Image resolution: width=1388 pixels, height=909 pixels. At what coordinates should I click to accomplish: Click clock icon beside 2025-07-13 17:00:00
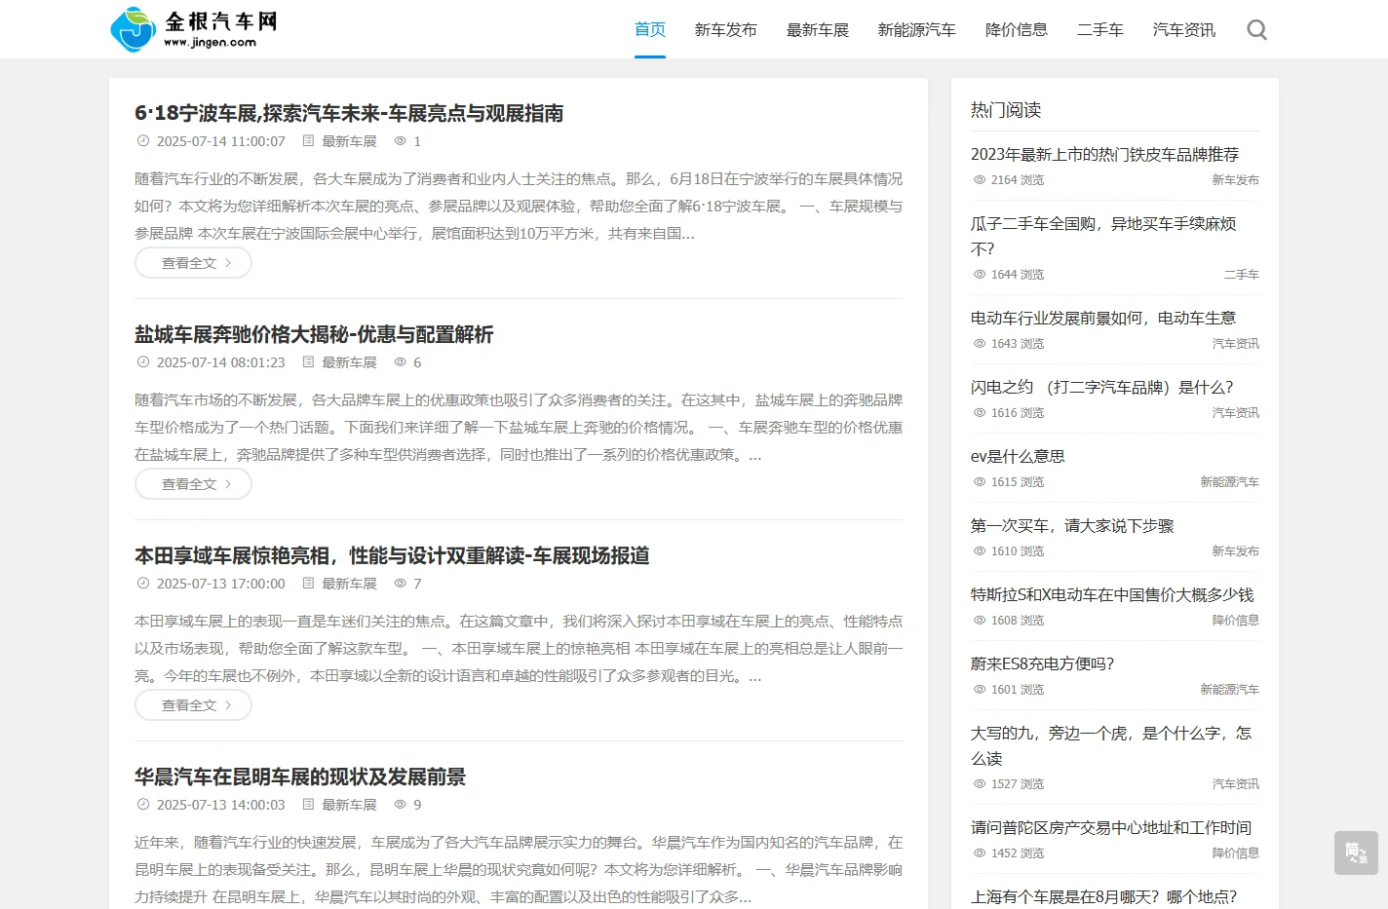143,584
